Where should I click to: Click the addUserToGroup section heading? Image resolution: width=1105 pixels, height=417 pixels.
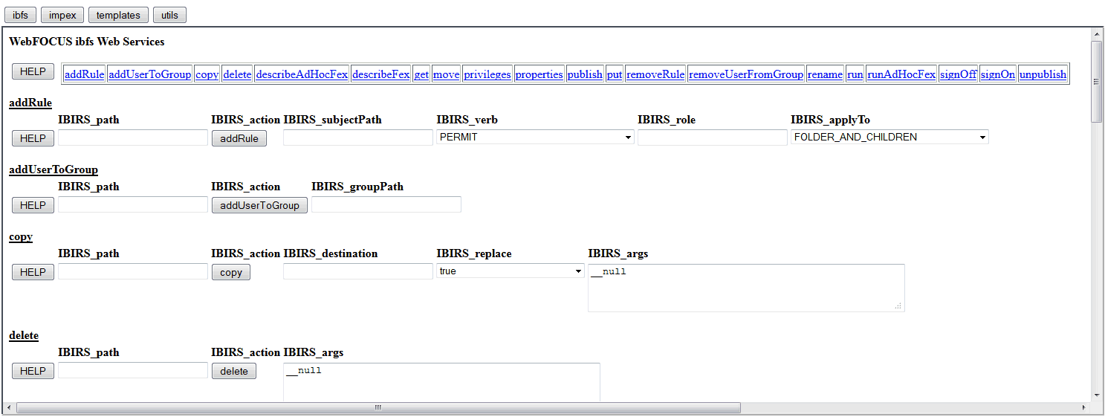coord(54,170)
